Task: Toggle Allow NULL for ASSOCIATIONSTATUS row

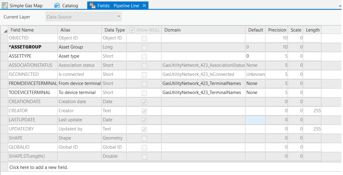Action: pos(144,66)
